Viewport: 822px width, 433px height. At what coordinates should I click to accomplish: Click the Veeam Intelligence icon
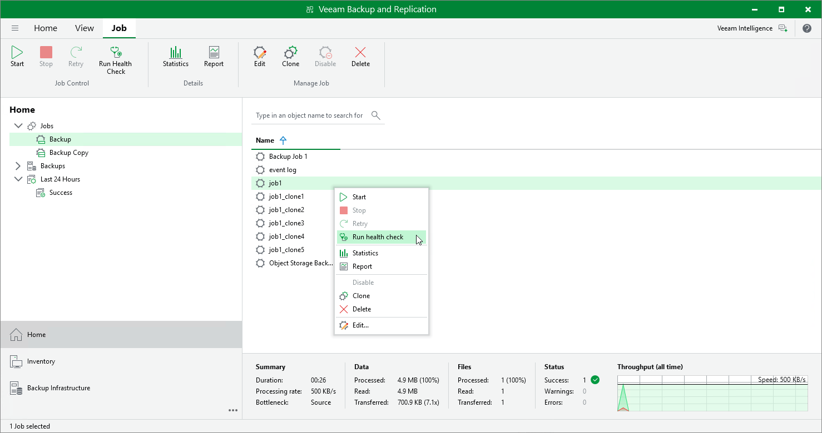(783, 28)
